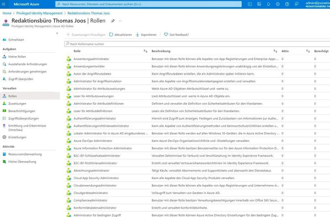Viewport: 330px width, 217px height.
Task: Open Ausstehende Anforderungen in the sidebar
Action: click(28, 64)
